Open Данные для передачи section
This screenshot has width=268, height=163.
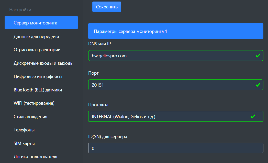click(36, 36)
